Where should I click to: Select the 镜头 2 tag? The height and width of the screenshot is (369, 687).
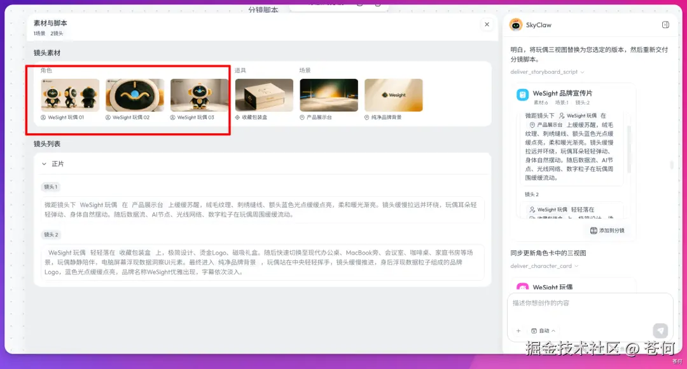coord(51,235)
